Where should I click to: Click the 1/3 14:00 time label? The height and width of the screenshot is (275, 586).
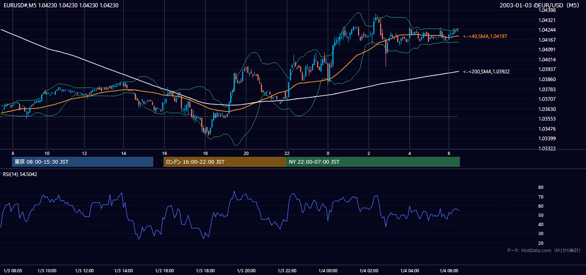pyautogui.click(x=123, y=271)
